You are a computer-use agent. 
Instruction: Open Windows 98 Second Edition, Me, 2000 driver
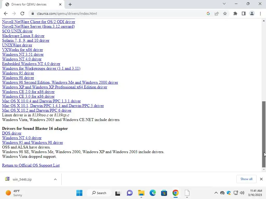pos(60,82)
